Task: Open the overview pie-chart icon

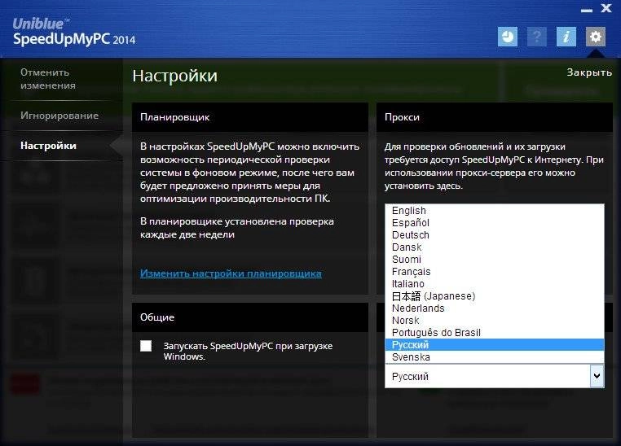Action: tap(508, 37)
